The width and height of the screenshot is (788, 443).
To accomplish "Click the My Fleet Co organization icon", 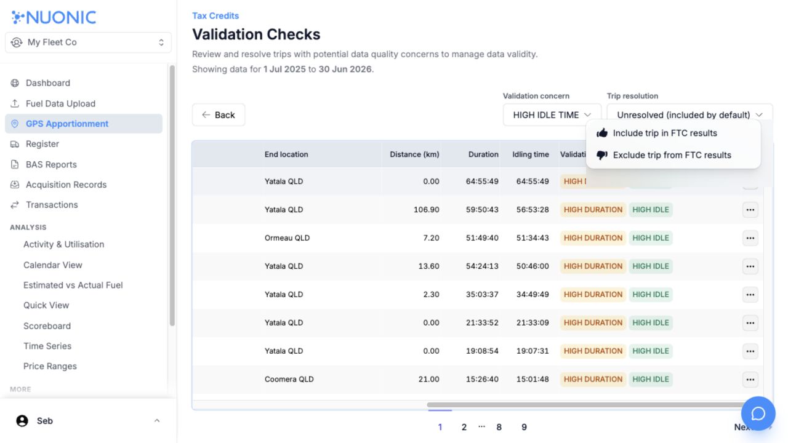I will 17,42.
